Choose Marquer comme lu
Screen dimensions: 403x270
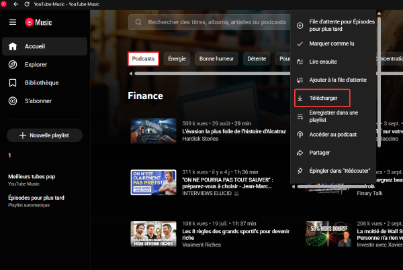click(333, 44)
